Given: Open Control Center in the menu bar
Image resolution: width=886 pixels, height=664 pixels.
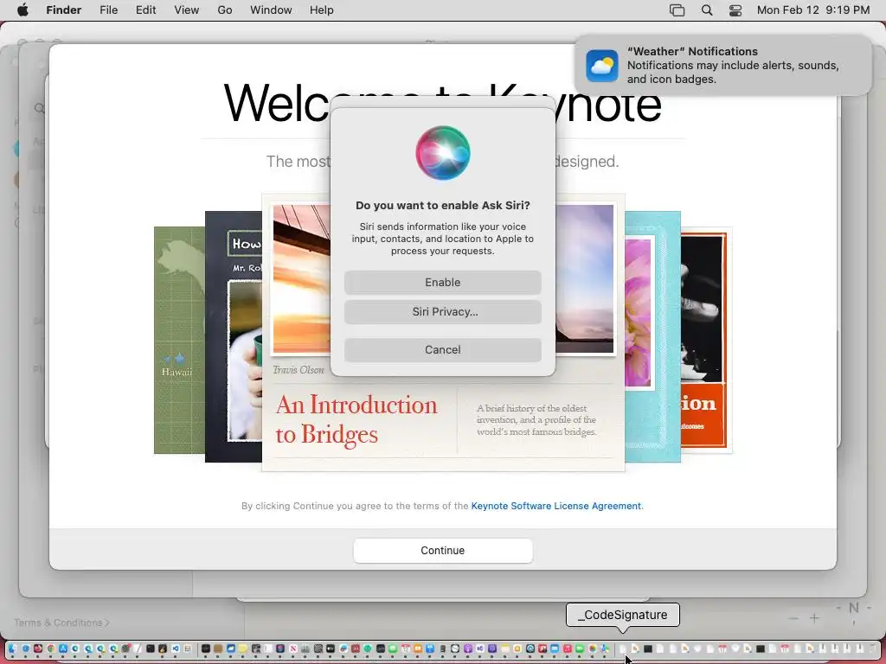Looking at the screenshot, I should tap(735, 10).
